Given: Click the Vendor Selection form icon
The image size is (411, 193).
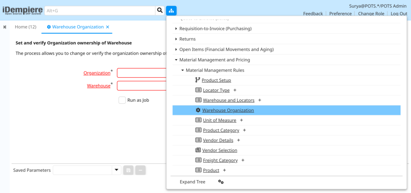Looking at the screenshot, I should pos(198,150).
